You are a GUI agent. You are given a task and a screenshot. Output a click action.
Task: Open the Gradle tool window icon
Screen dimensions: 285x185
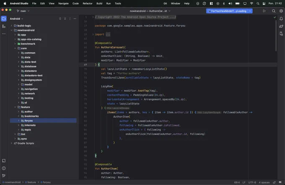click(x=281, y=26)
